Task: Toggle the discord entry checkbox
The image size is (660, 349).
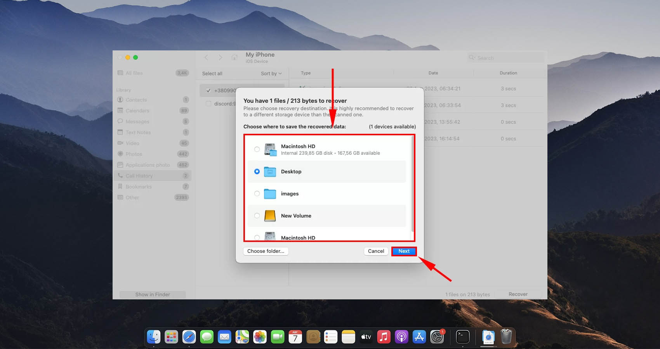Action: point(208,104)
